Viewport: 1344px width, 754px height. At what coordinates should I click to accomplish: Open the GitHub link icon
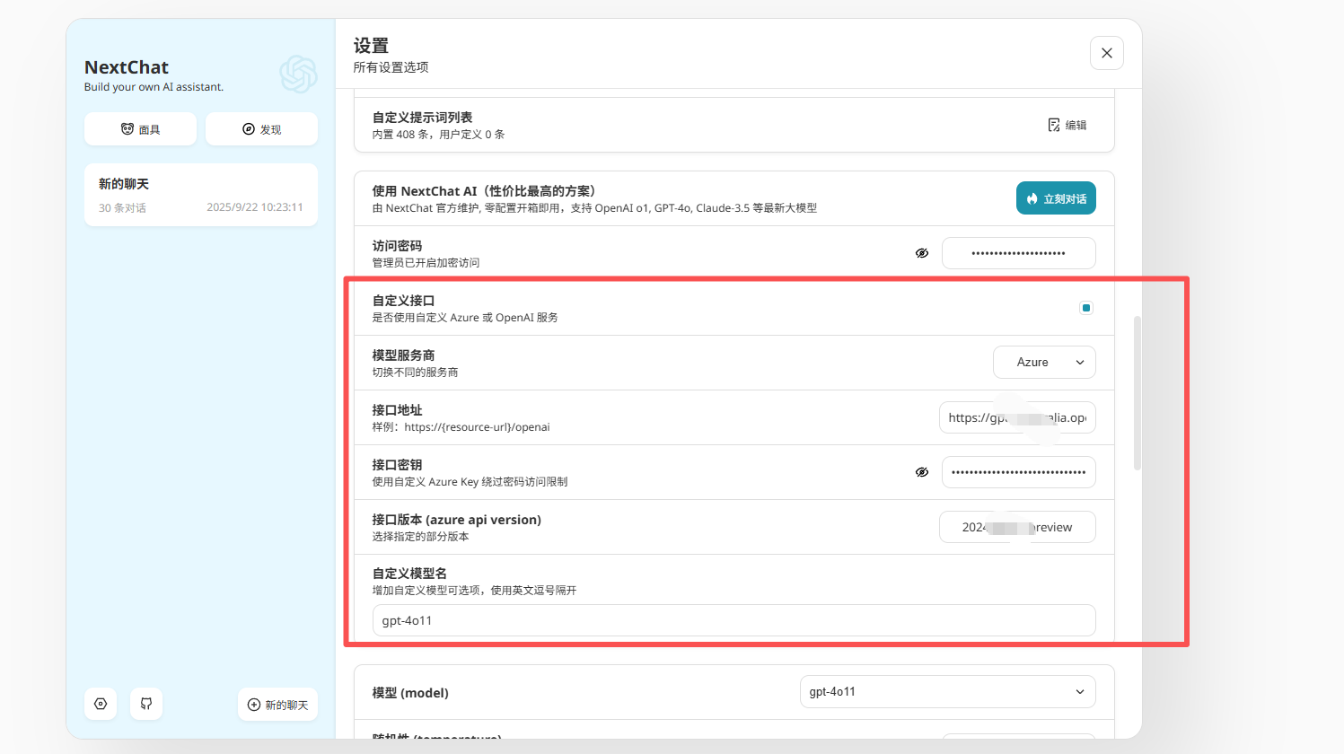pos(146,704)
